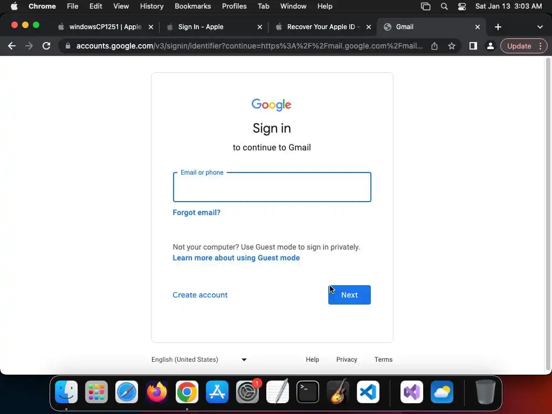Open App Store from the dock
This screenshot has height=414, width=552.
click(217, 392)
